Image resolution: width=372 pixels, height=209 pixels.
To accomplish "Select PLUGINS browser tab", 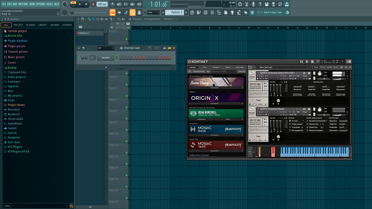I will tap(31, 25).
